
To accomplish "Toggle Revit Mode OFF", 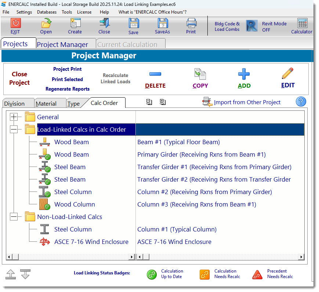I will (x=274, y=27).
